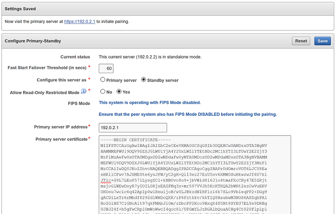The image size is (336, 214).
Task: Choose the Standby server radio option
Action: coord(144,80)
